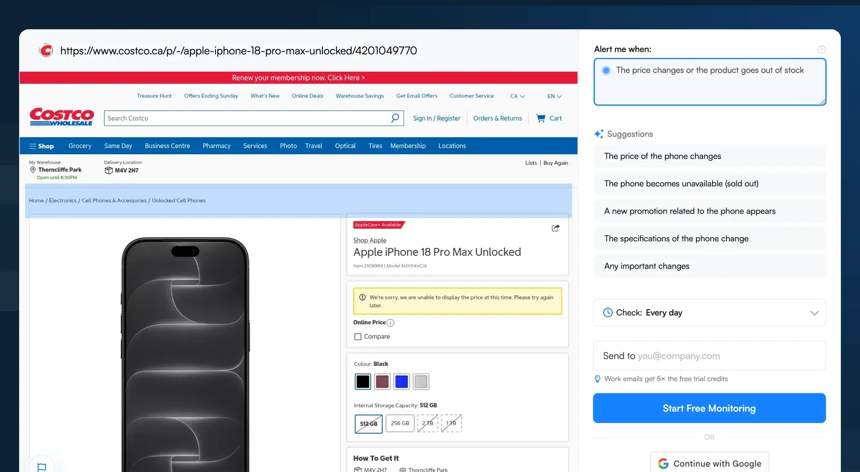Open the Grocery menu item

80,146
